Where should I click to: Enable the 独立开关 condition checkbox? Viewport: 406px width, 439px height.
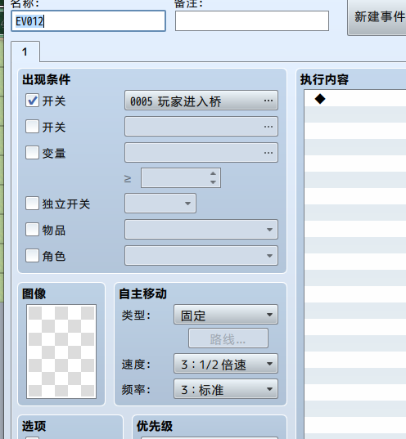tap(32, 204)
